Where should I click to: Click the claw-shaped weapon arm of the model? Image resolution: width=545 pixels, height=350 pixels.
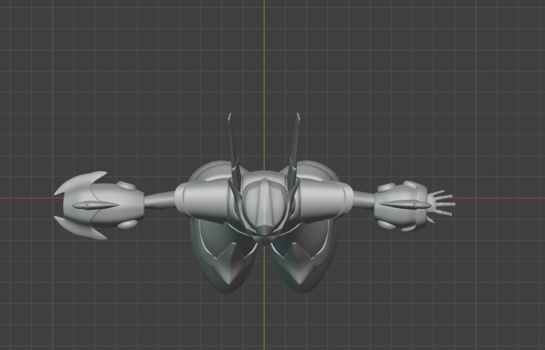tap(99, 205)
